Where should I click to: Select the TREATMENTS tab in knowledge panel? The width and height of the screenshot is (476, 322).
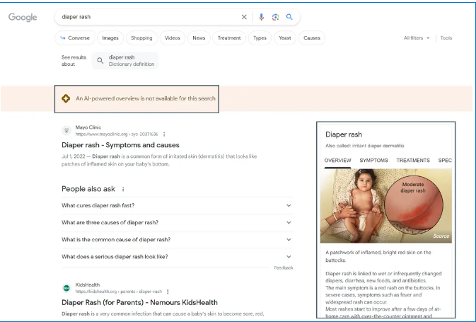(413, 161)
